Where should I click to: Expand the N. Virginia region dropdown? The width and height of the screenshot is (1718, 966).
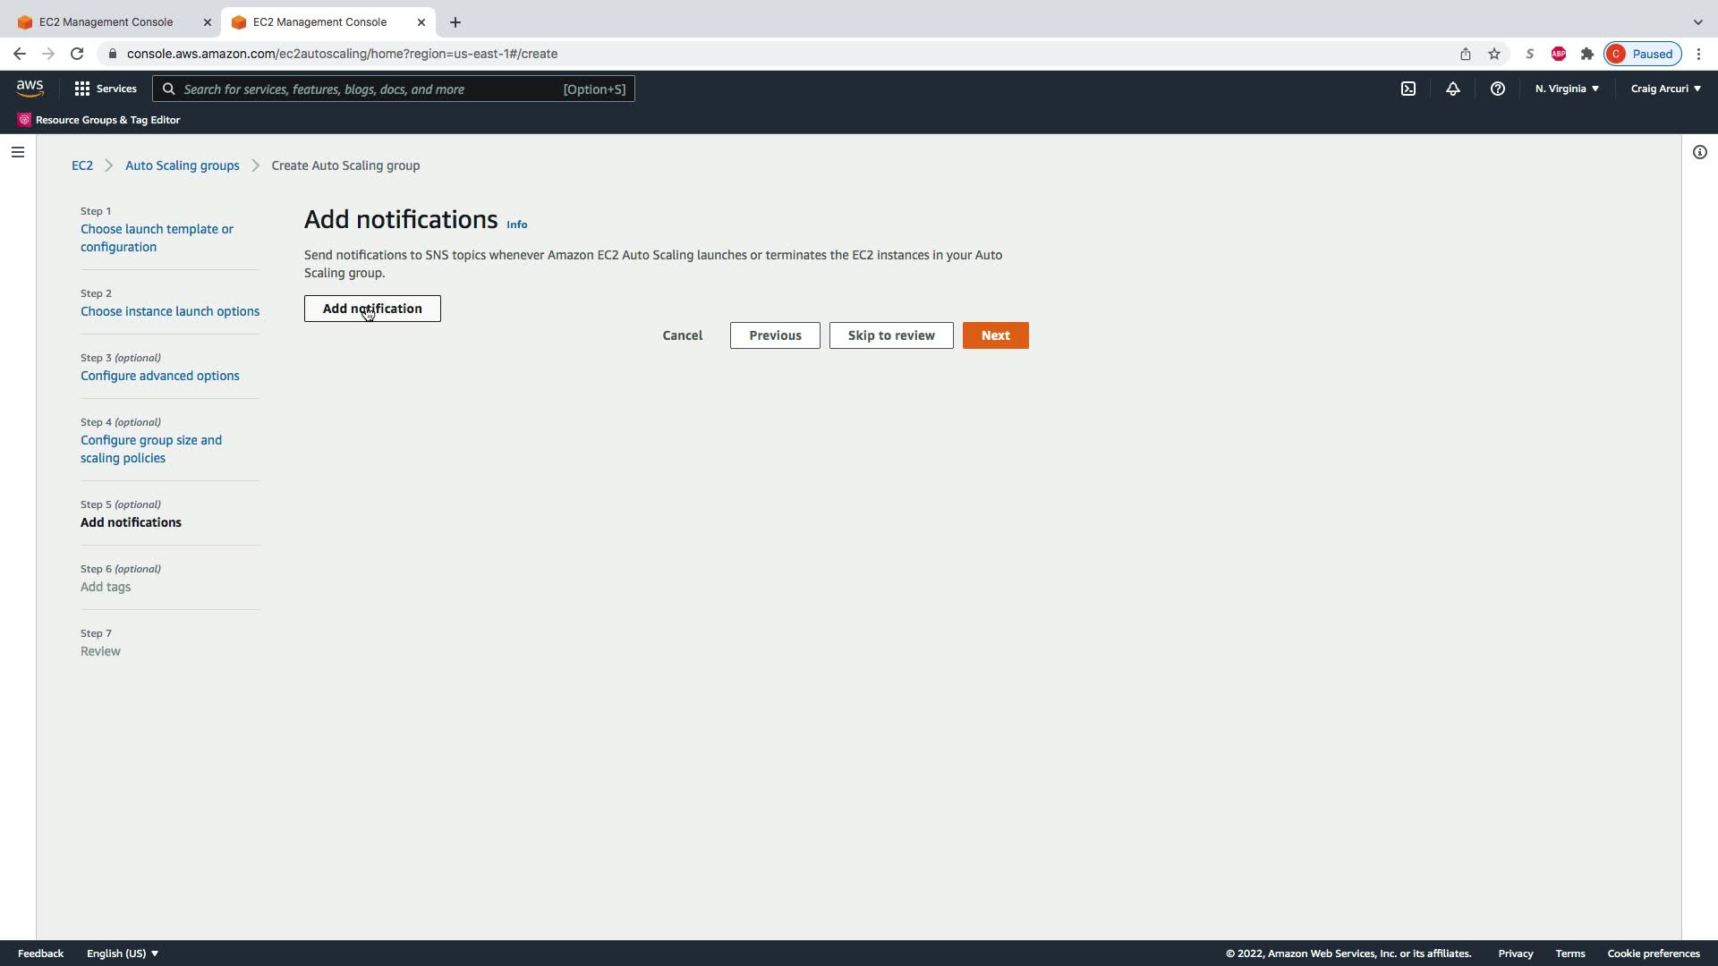[x=1567, y=89]
